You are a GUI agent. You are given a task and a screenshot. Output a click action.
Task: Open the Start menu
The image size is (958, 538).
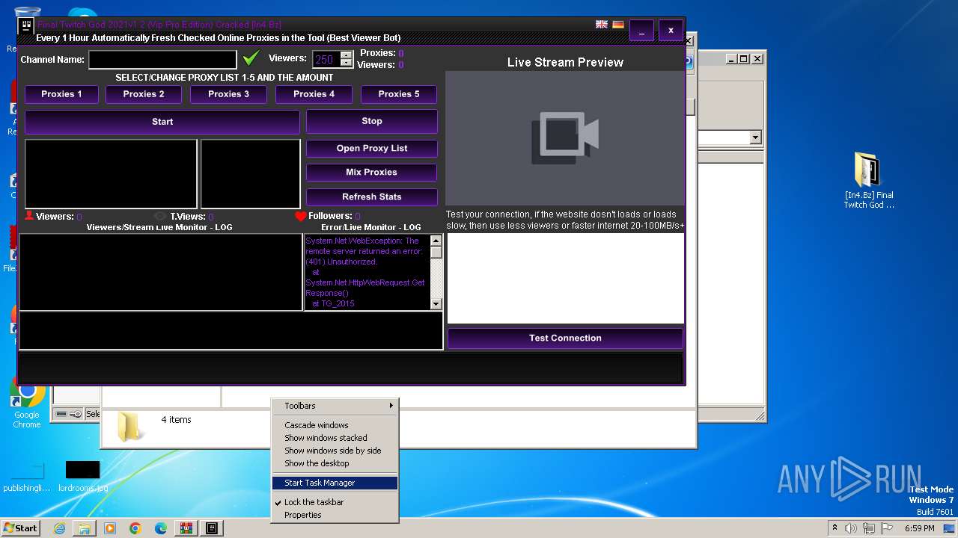(20, 528)
